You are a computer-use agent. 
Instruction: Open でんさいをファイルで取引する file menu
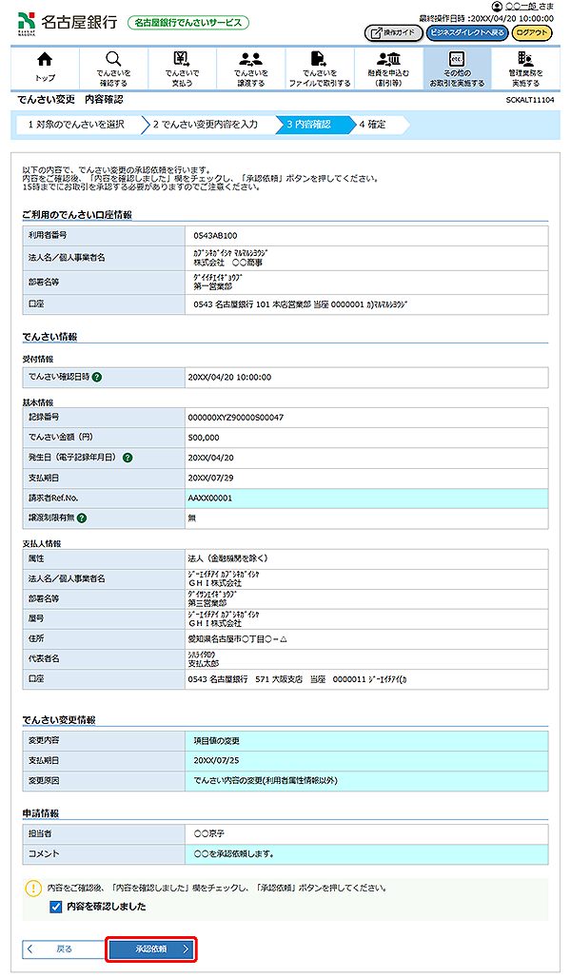[x=319, y=68]
